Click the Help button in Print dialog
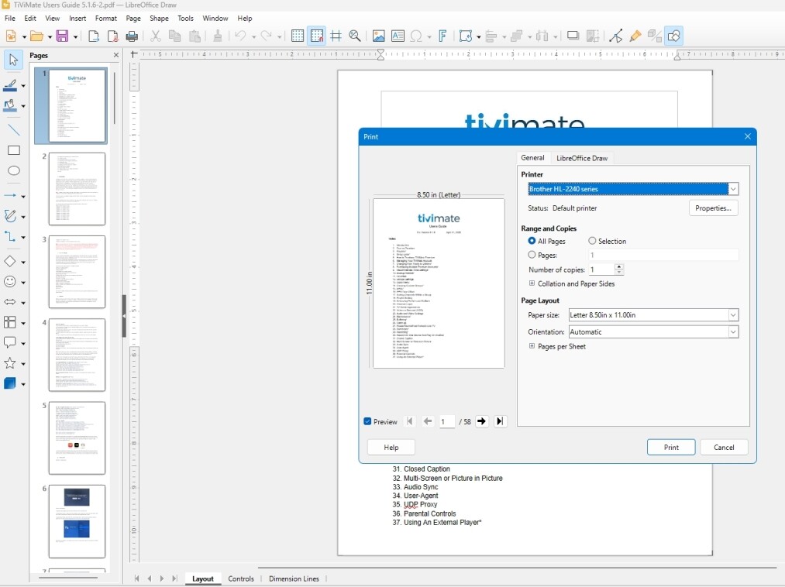The width and height of the screenshot is (785, 587). tap(391, 448)
